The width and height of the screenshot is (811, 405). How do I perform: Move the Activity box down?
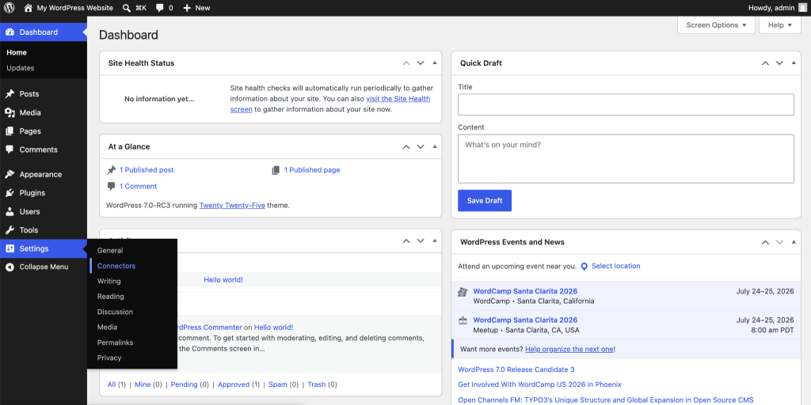(x=421, y=240)
